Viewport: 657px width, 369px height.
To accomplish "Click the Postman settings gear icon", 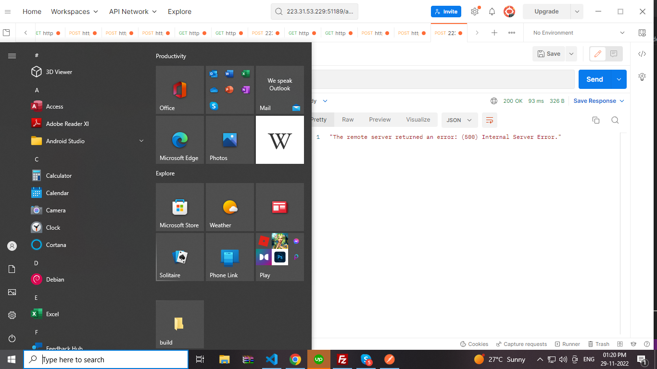I will (475, 12).
